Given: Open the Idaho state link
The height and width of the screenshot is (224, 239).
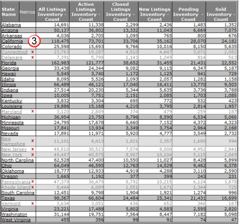Looking at the screenshot, I should tap(8, 79).
